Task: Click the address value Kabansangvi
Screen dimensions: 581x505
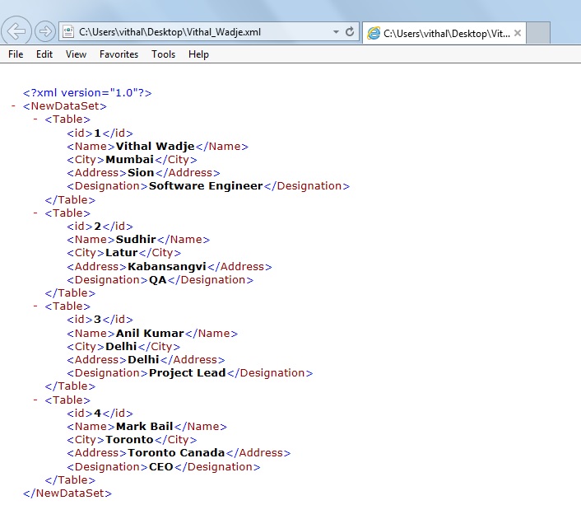Action: coord(167,267)
